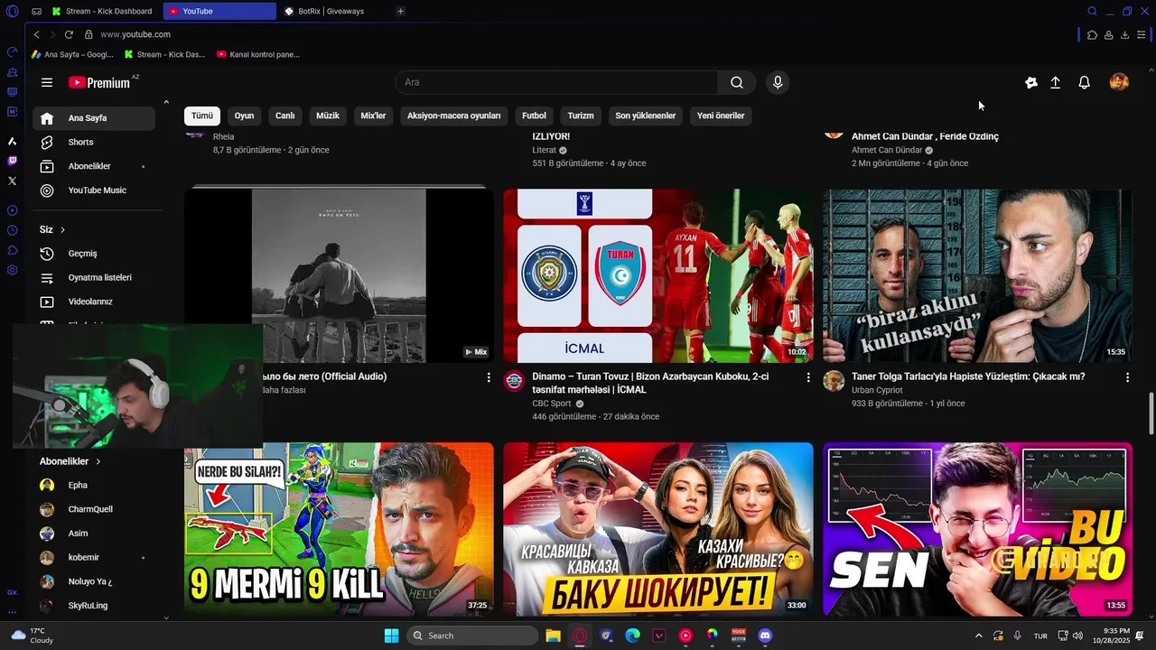
Task: Switch to Stream - Kick Dashboard tab
Action: coord(103,11)
